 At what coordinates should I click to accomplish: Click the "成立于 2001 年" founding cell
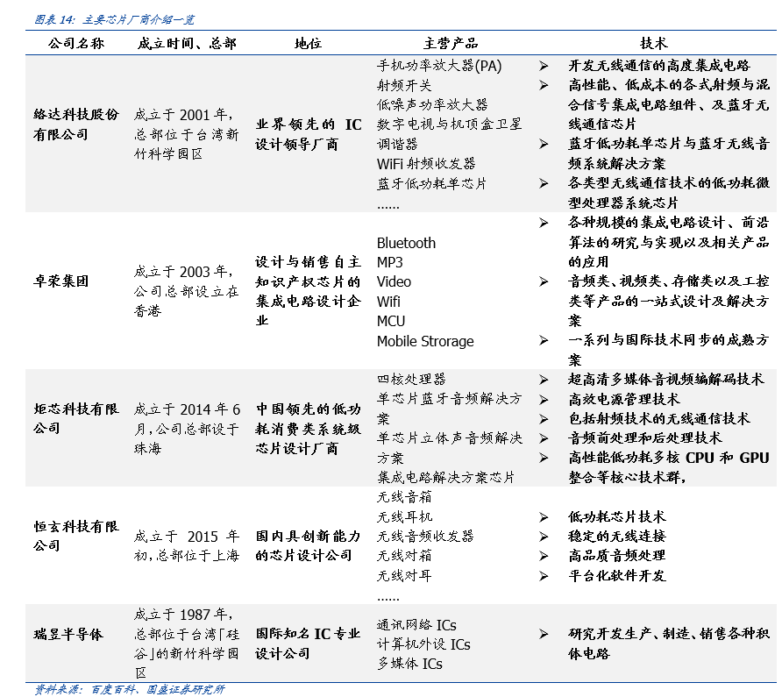186,135
